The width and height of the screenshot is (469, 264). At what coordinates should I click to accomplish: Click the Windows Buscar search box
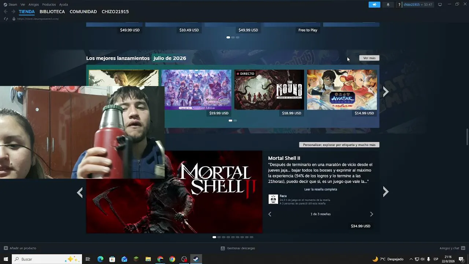[47, 259]
